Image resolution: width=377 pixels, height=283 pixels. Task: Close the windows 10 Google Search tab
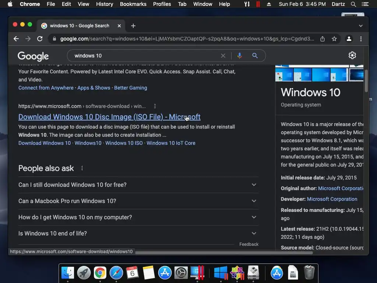119,26
